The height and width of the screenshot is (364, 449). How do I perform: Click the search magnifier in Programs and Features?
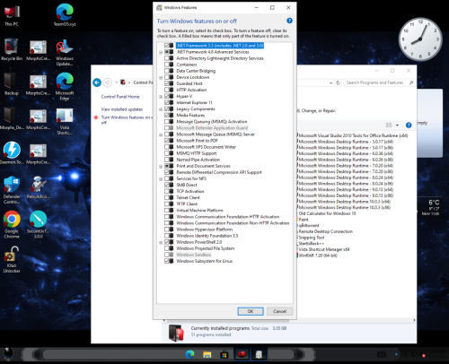pyautogui.click(x=411, y=82)
